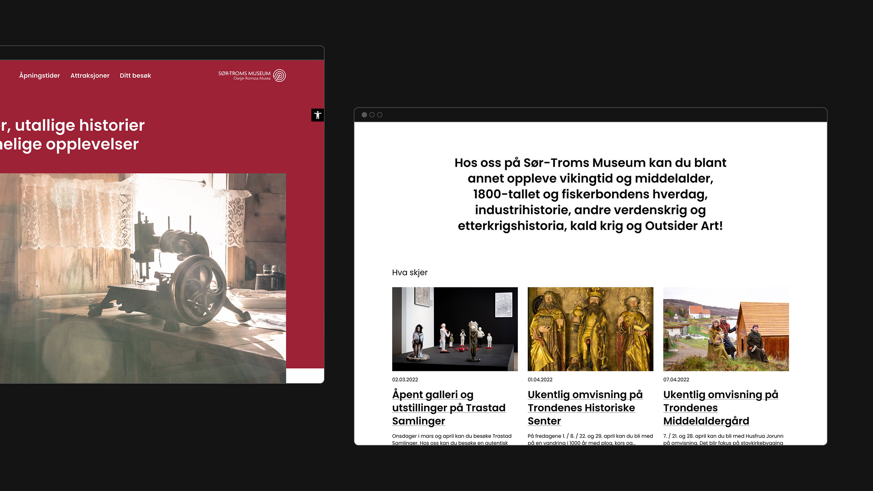
Task: Click the Sør-Troms Museum logo text
Action: pos(244,75)
